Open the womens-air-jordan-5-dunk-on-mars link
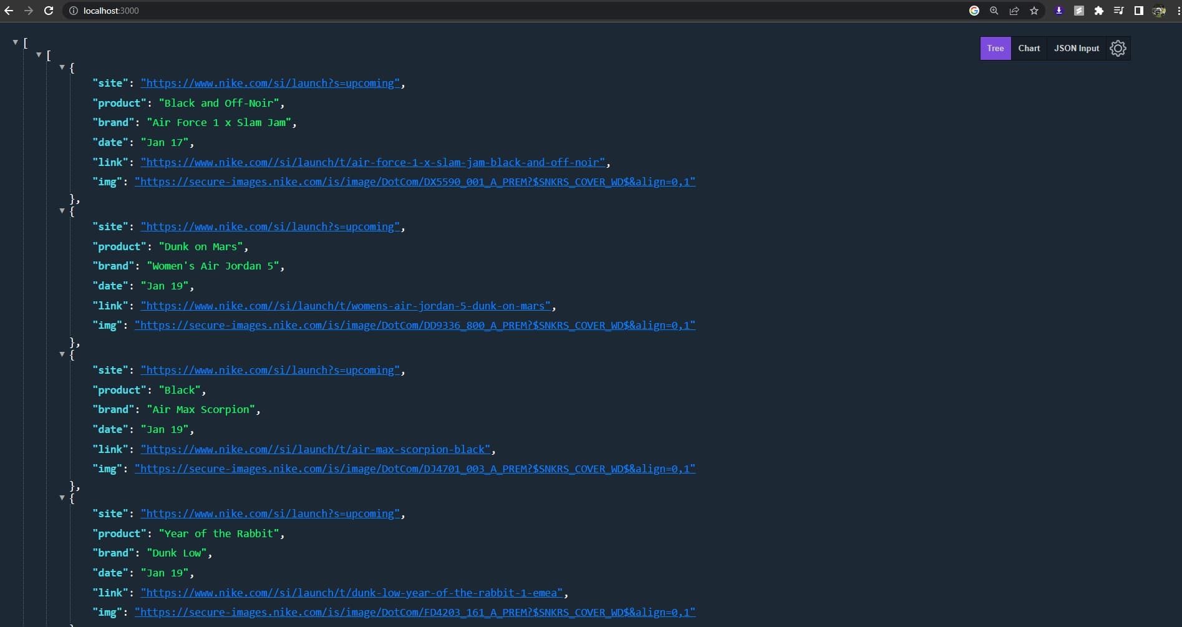This screenshot has width=1182, height=627. tap(346, 306)
